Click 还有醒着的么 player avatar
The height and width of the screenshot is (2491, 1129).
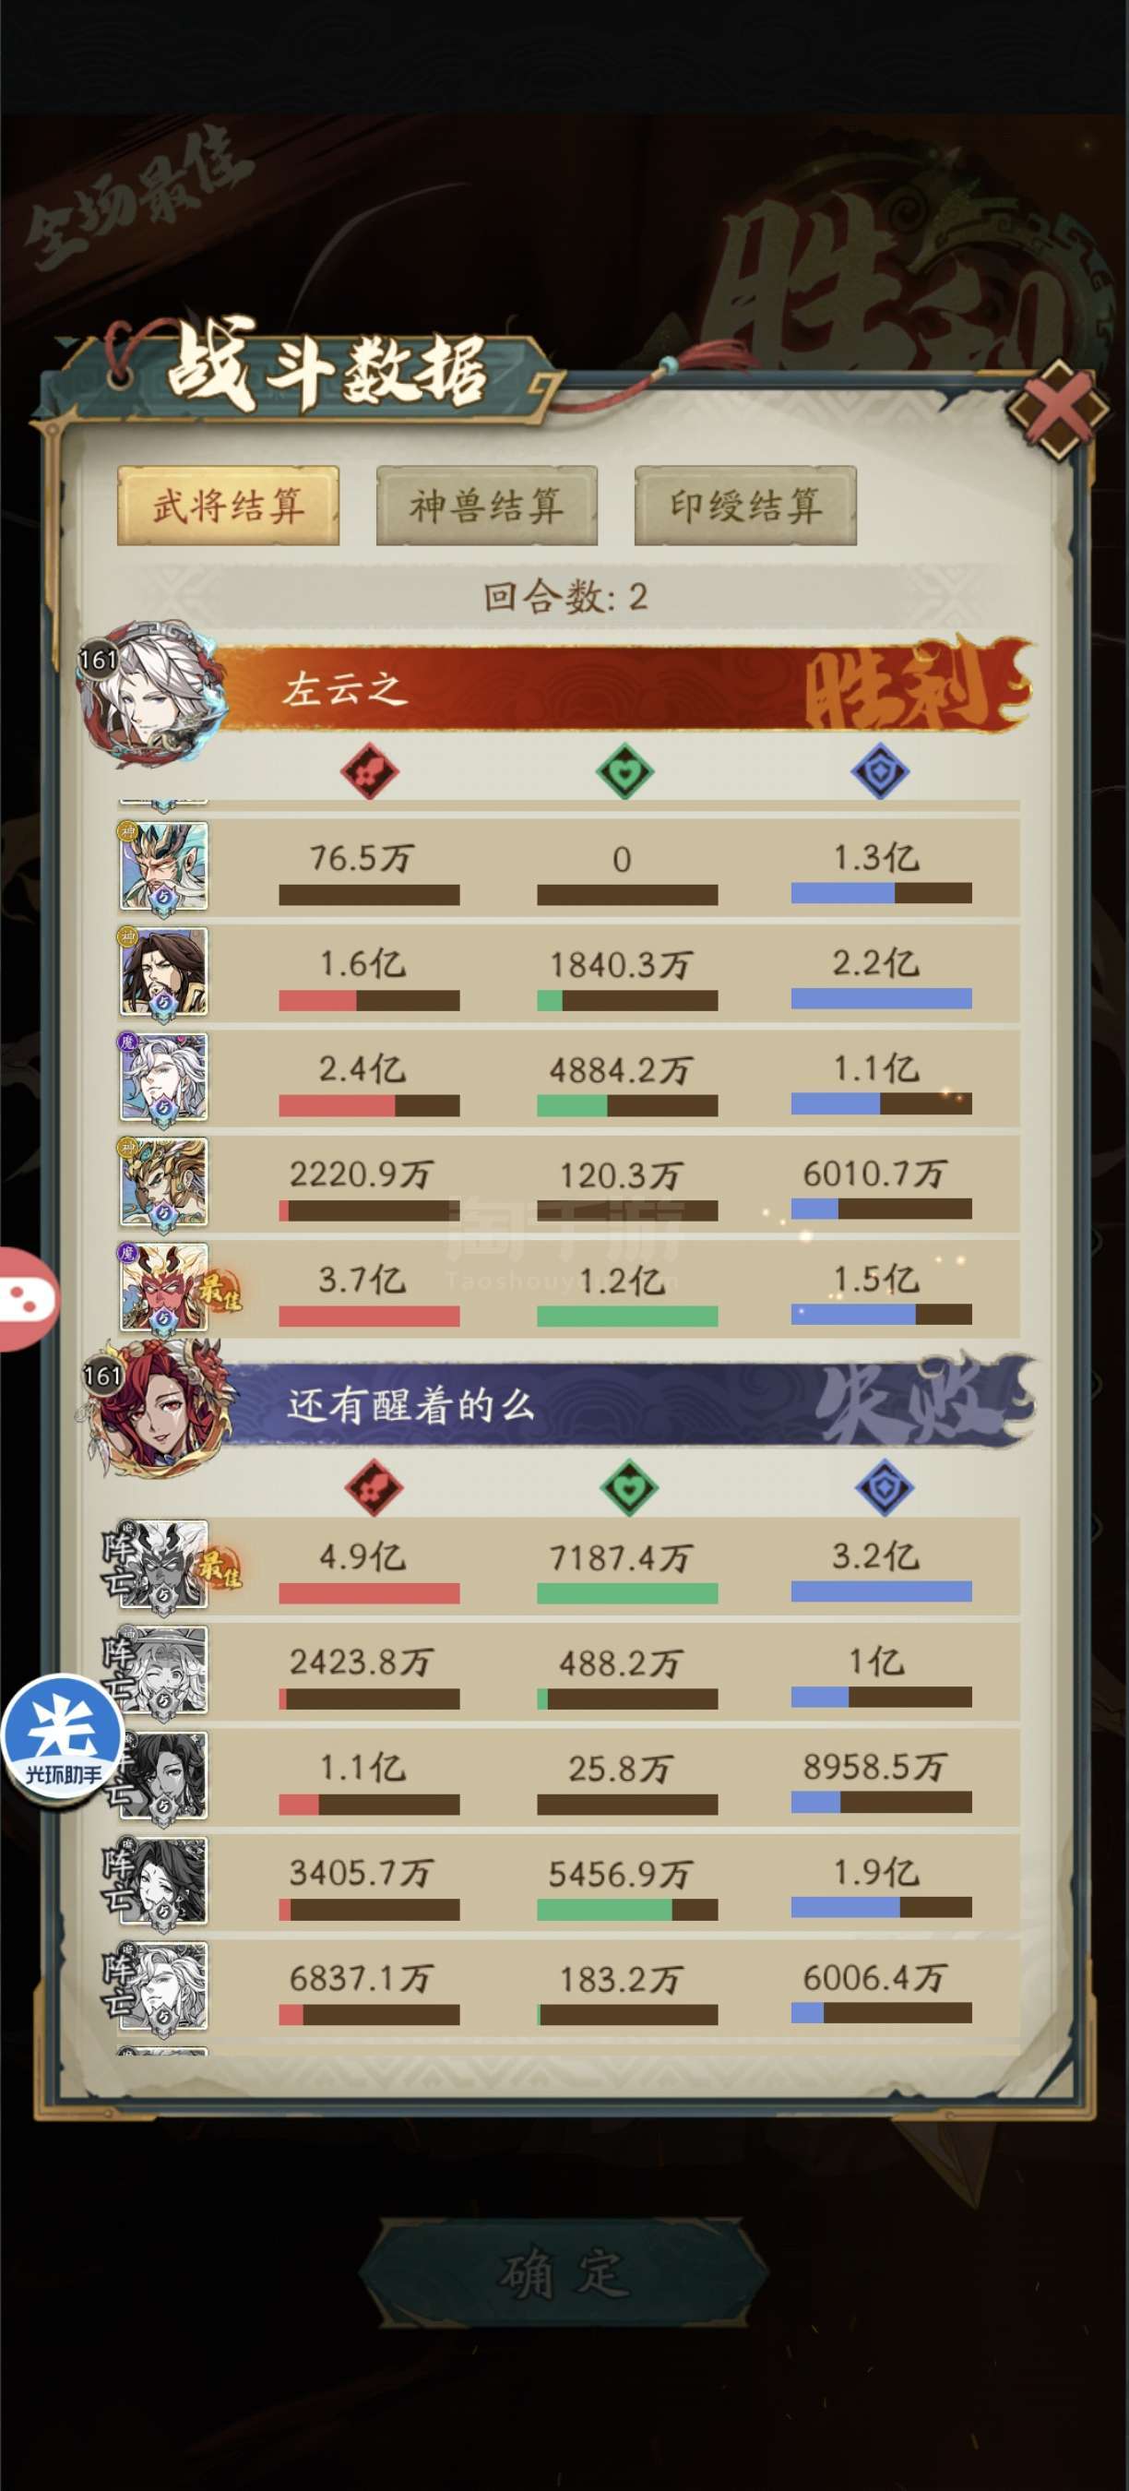pos(157,1409)
